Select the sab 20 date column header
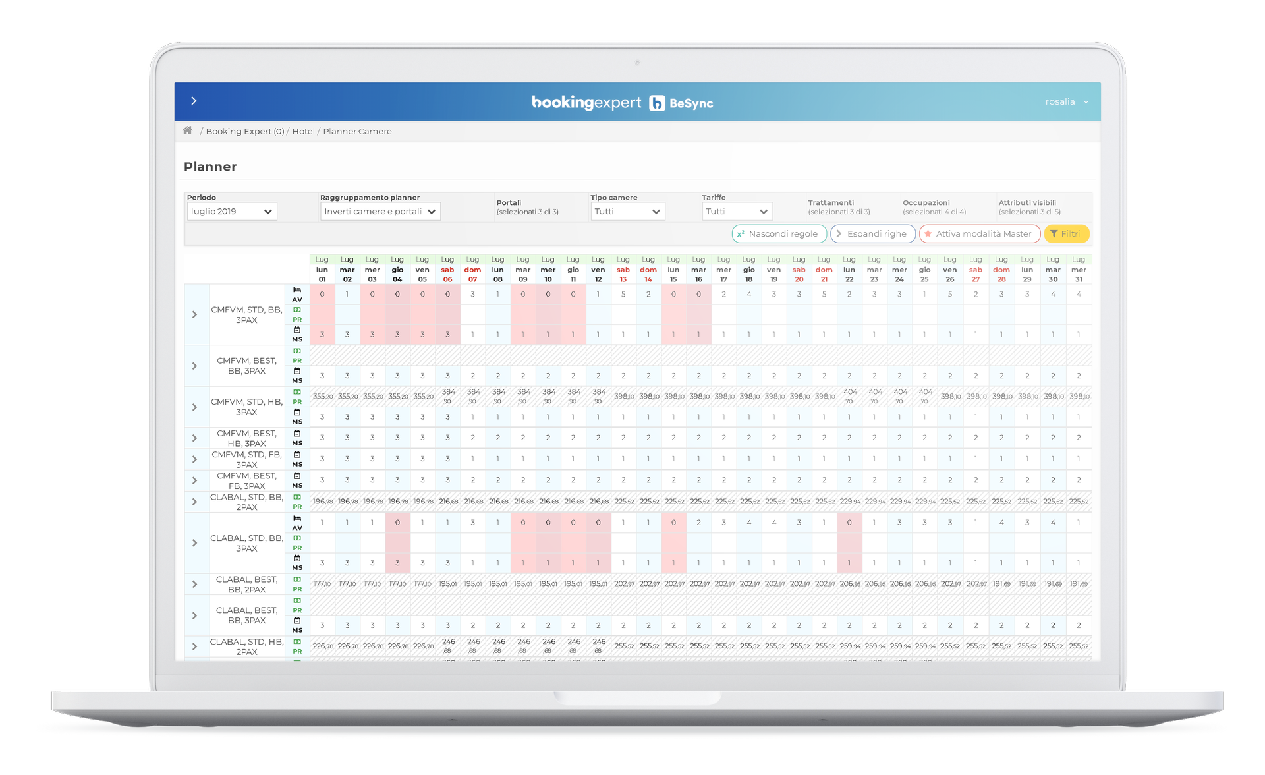The width and height of the screenshot is (1265, 775). pyautogui.click(x=799, y=270)
